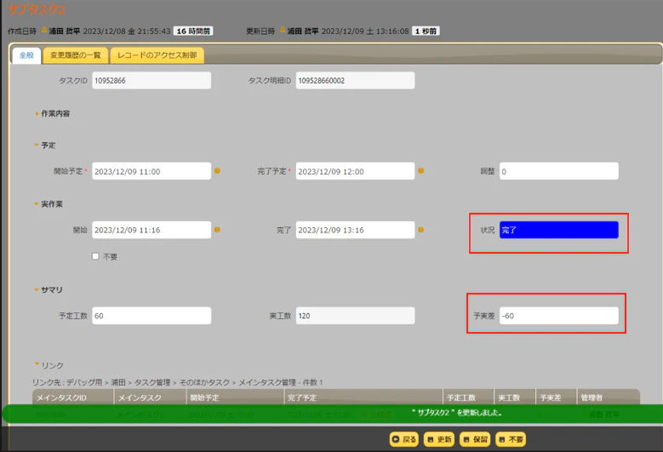663x452 pixels.
Task: Click the creator user icon next to 作成日時
Action: (44, 31)
